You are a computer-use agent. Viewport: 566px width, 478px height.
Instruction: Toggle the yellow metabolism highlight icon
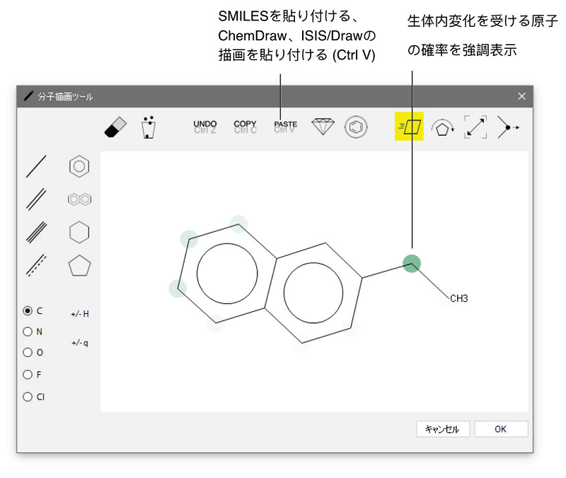coord(409,127)
